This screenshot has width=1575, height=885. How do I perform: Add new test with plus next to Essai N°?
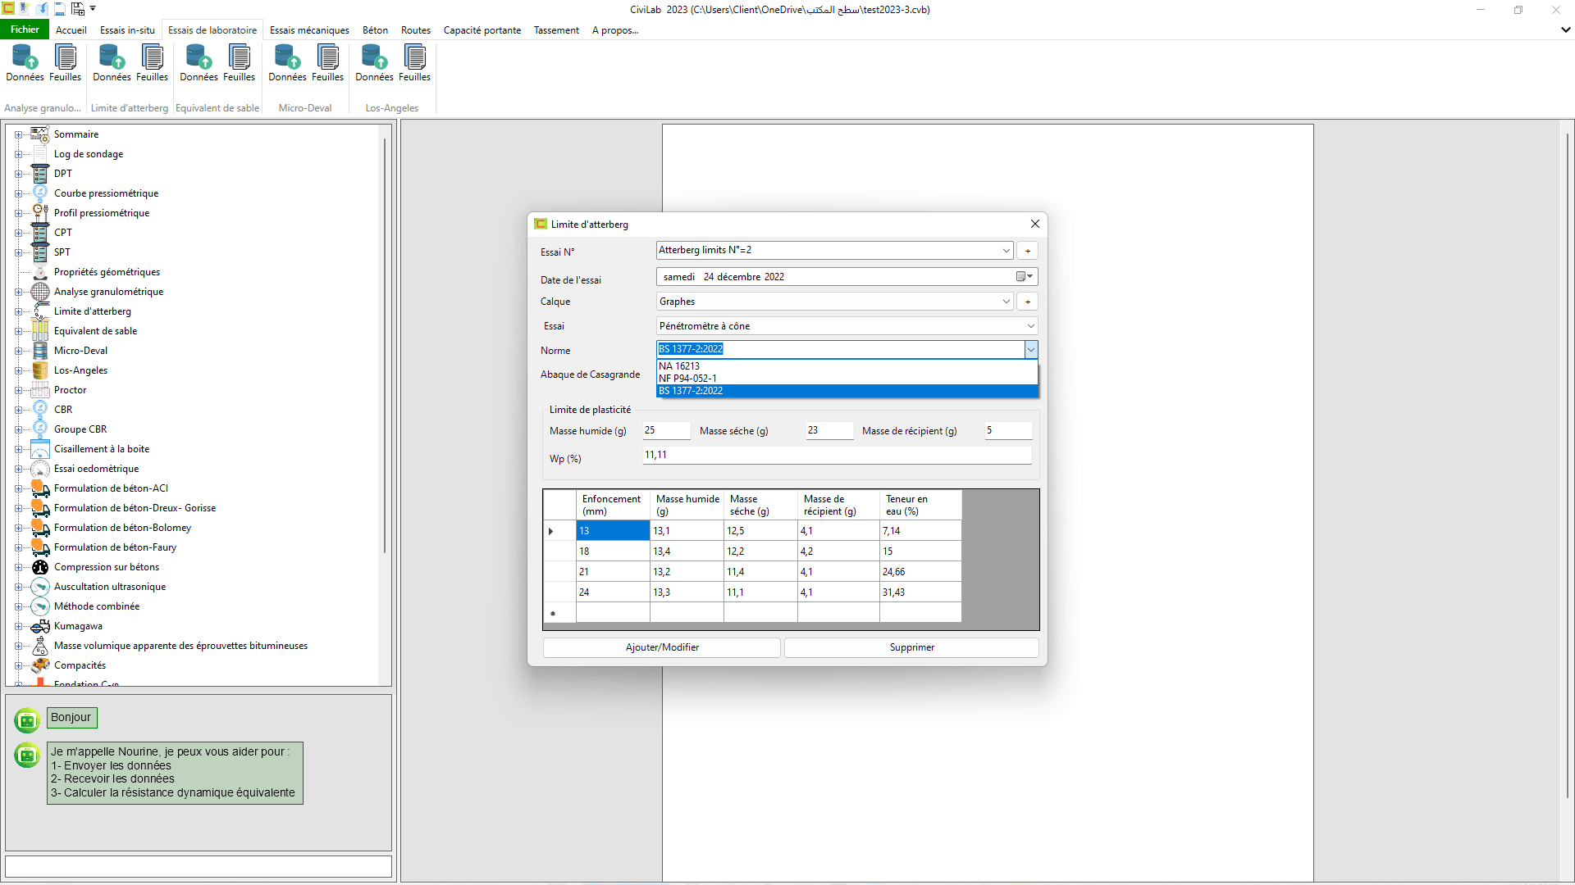coord(1027,251)
